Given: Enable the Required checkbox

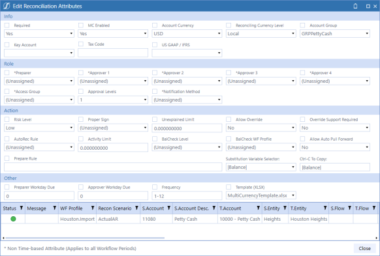Looking at the screenshot, I should pos(7,25).
